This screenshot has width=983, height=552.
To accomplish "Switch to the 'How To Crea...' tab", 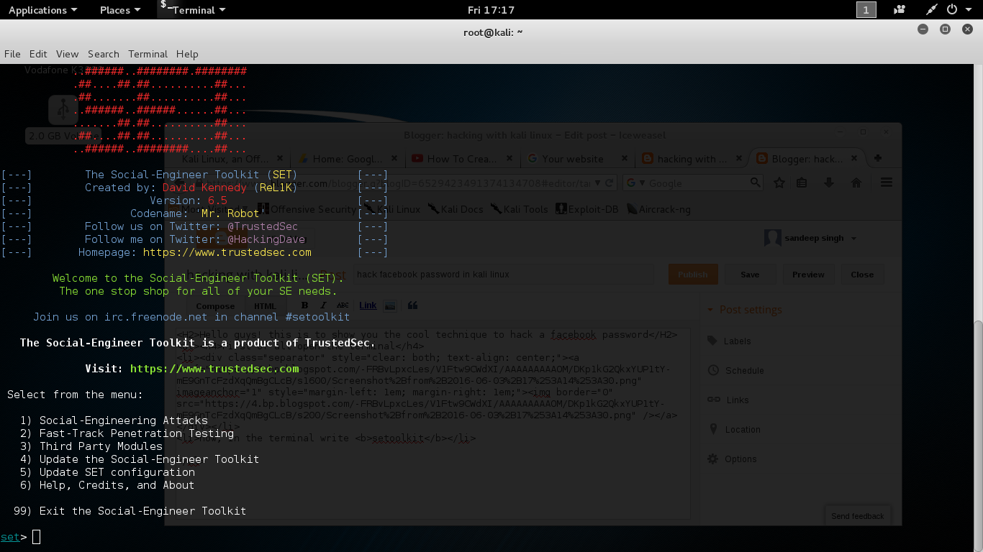I will pos(459,158).
